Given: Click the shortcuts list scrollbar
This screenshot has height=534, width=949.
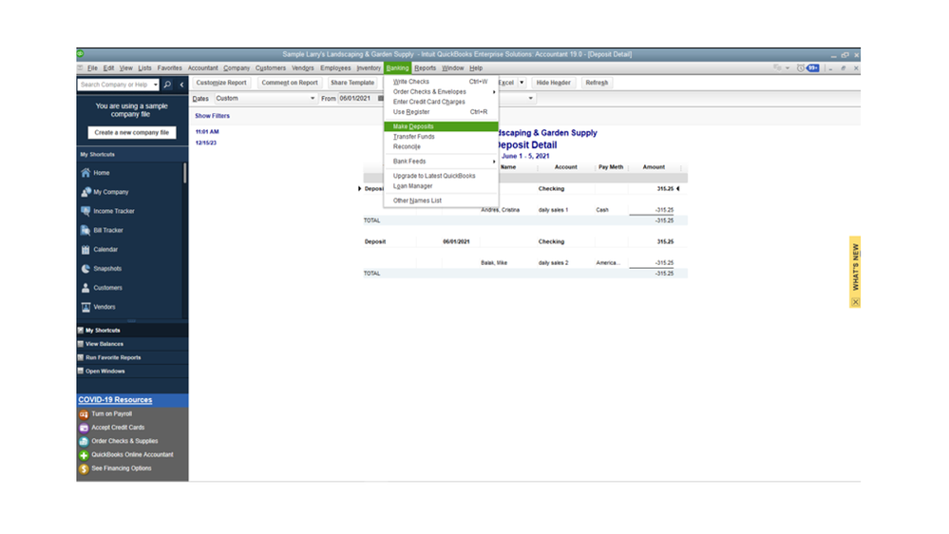Looking at the screenshot, I should 184,173.
